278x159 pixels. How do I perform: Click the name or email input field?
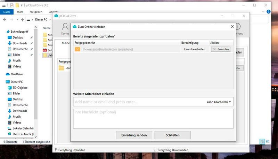coord(139,102)
